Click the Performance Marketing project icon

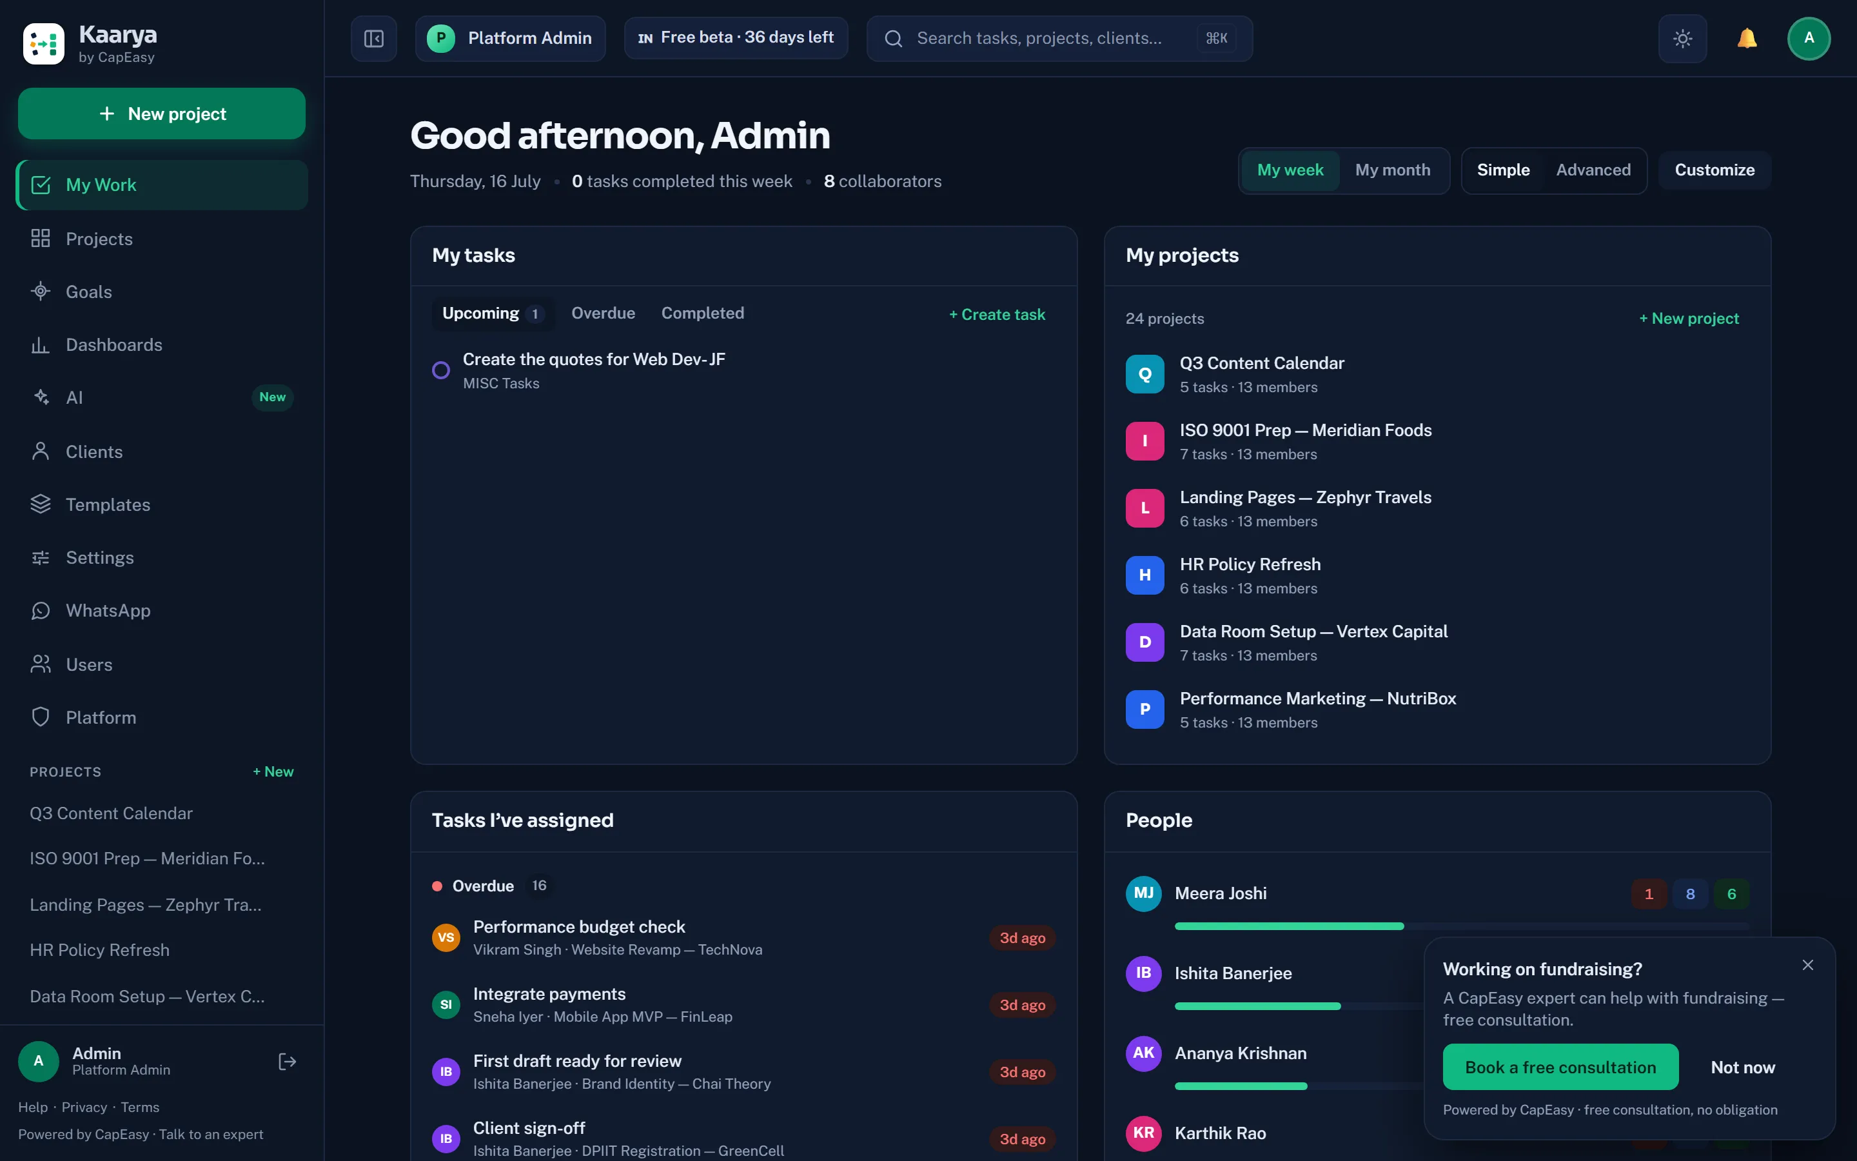1145,709
